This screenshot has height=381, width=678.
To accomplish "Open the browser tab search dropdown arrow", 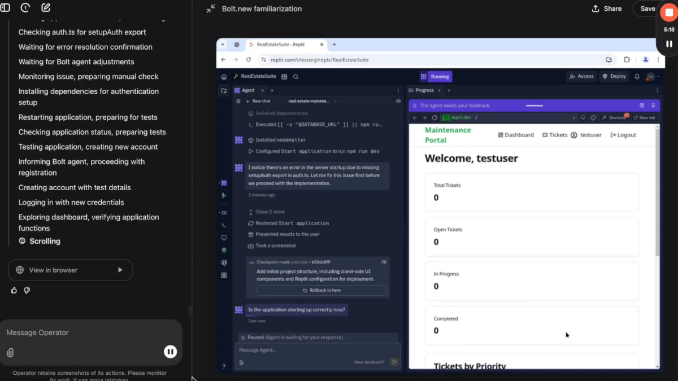I will pos(223,45).
